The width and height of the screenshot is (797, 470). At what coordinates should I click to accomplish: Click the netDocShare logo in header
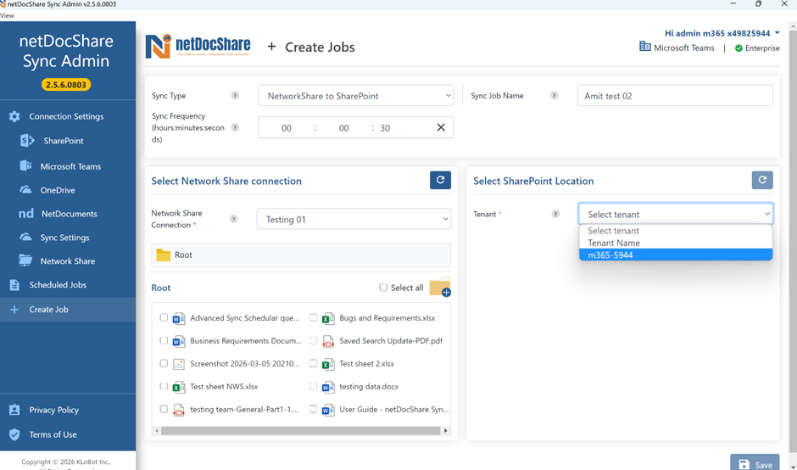click(198, 47)
